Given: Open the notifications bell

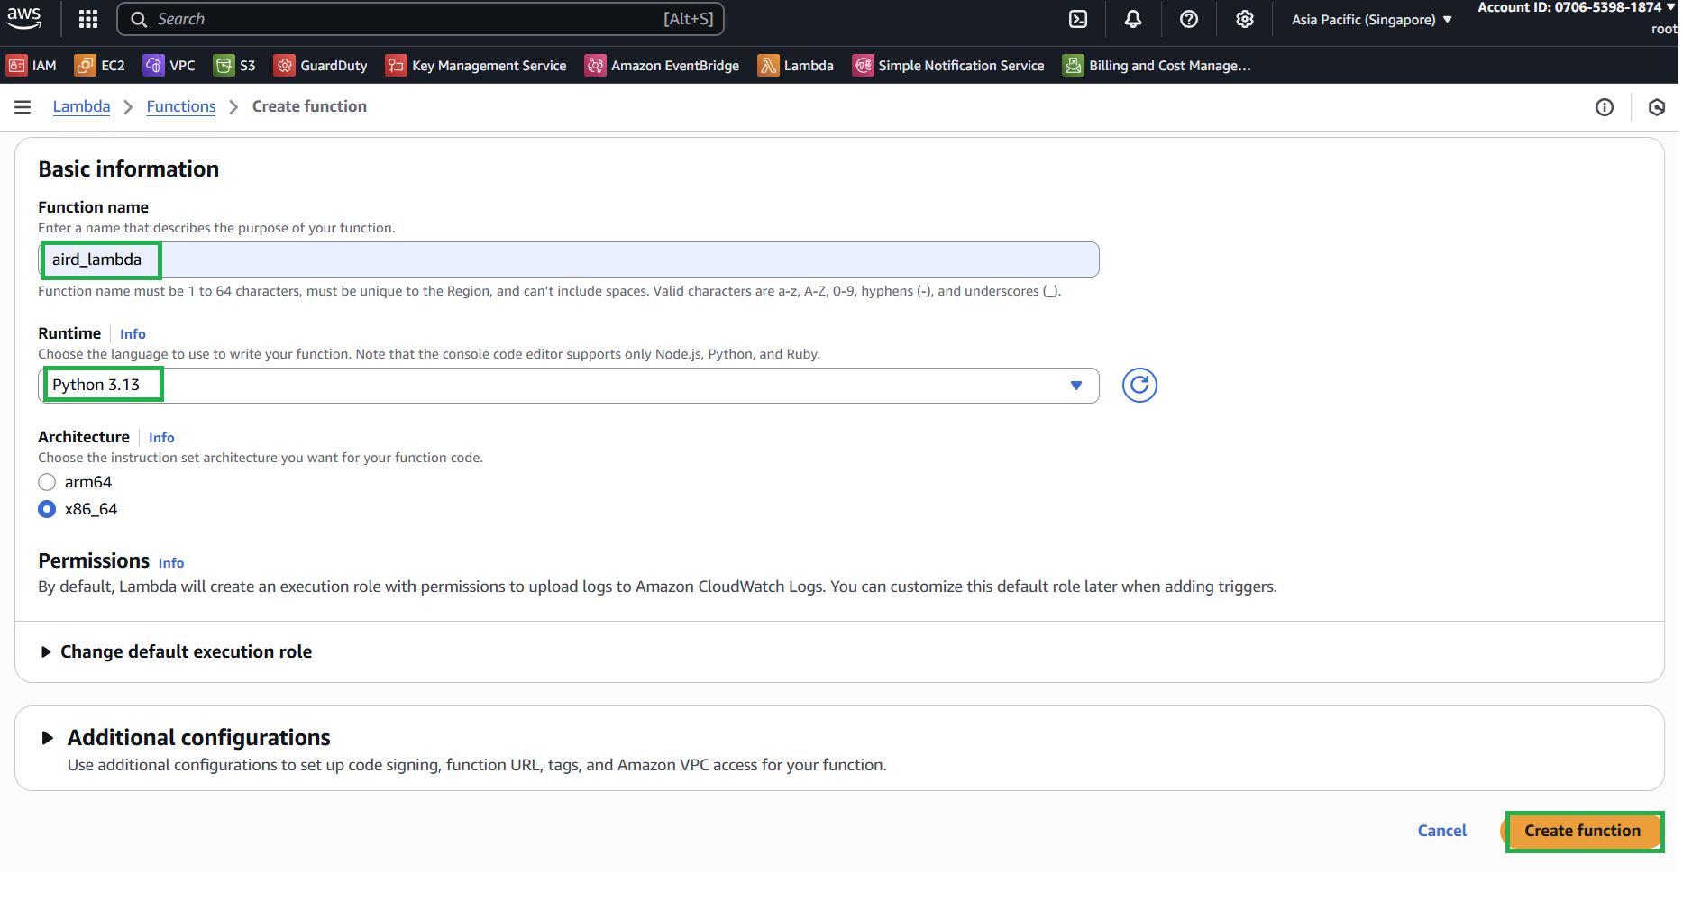Looking at the screenshot, I should [x=1133, y=19].
